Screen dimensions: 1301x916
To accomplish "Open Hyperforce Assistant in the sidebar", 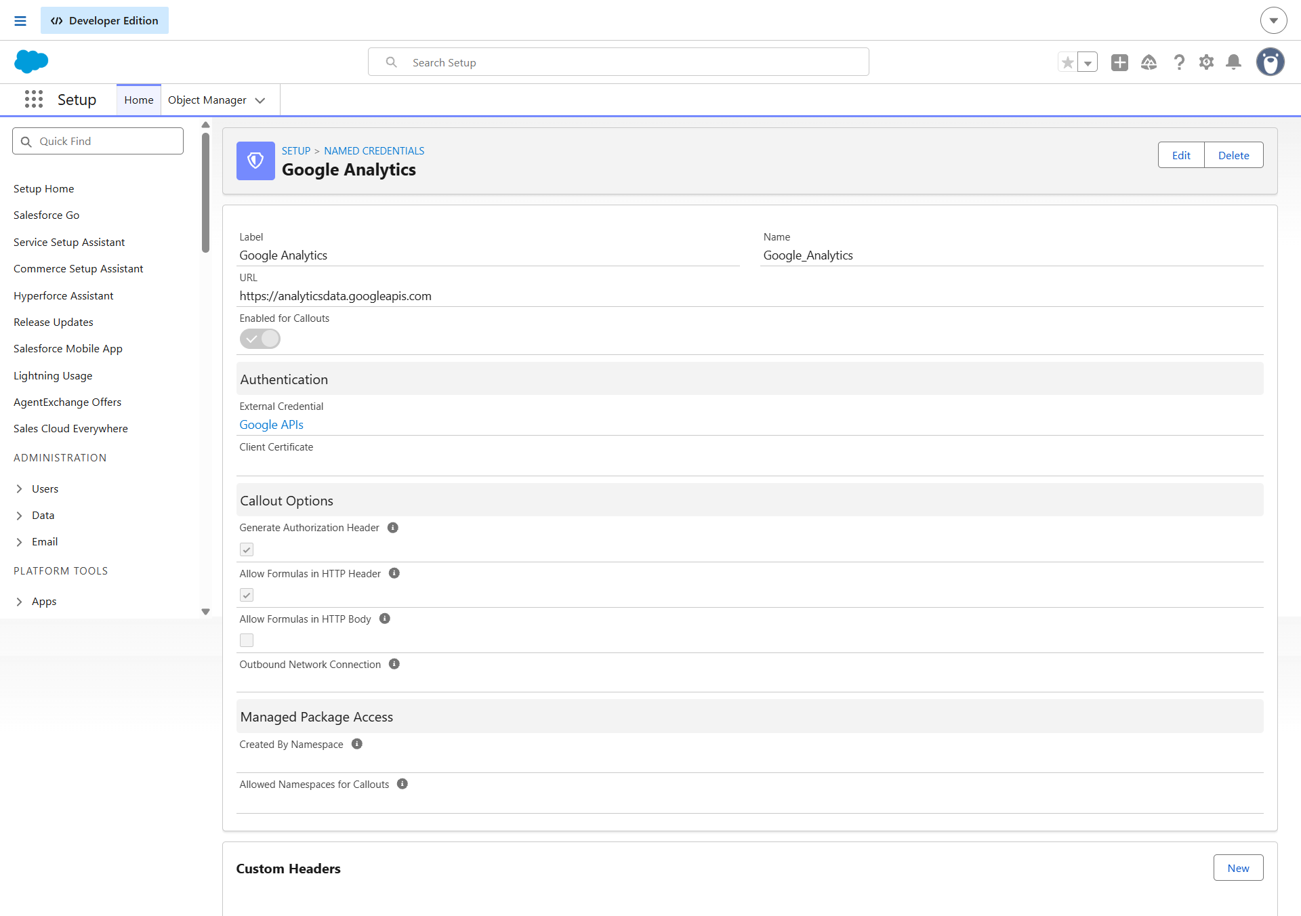I will point(64,296).
